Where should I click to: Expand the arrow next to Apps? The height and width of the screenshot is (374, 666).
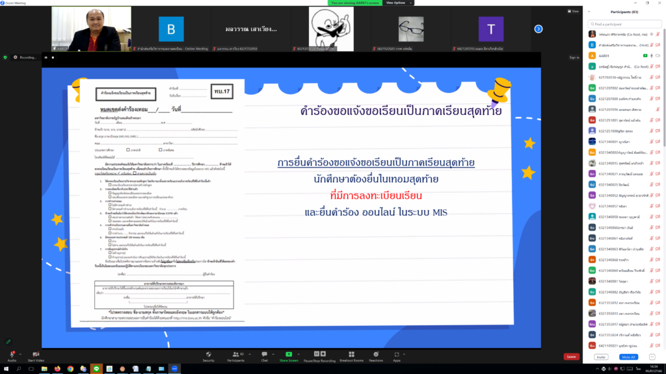click(x=404, y=354)
